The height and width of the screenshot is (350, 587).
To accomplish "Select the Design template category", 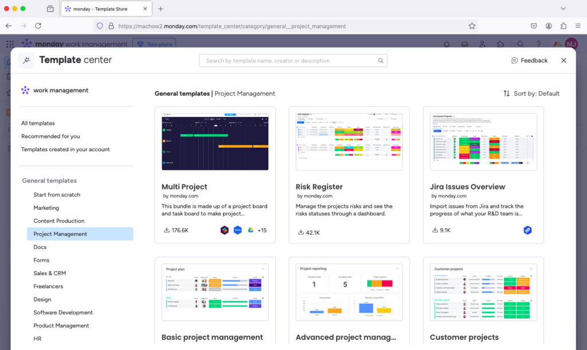I will click(x=42, y=300).
